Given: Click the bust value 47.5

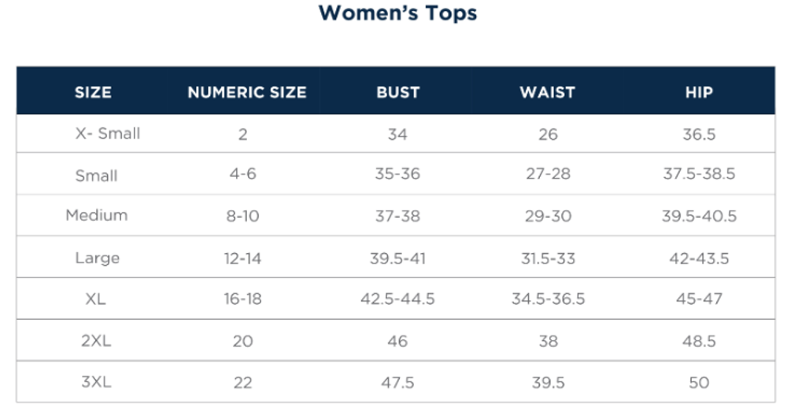Looking at the screenshot, I should tap(397, 383).
